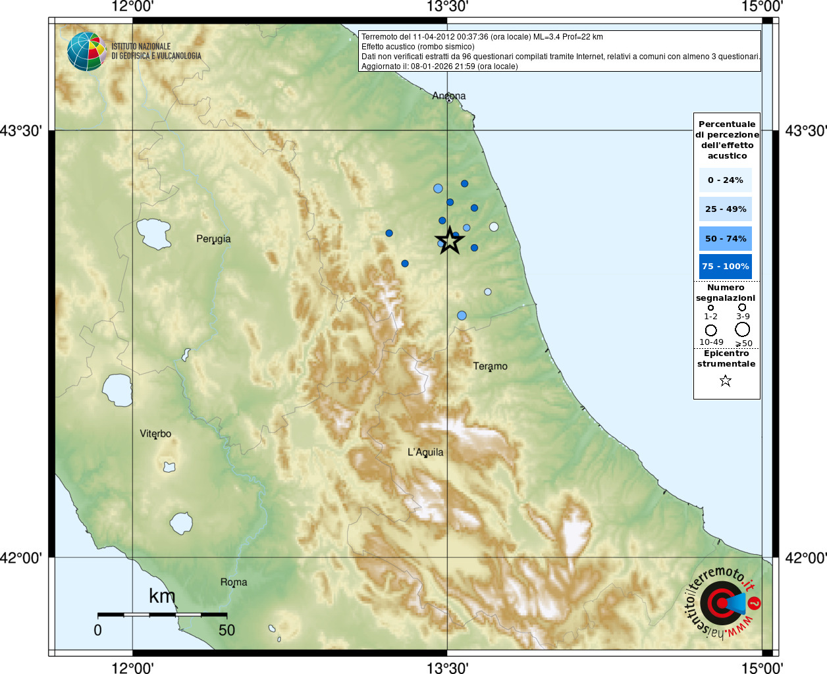The image size is (827, 674).
Task: Click the star symbol in the Epicentro strumentale legend
Action: coord(726,380)
